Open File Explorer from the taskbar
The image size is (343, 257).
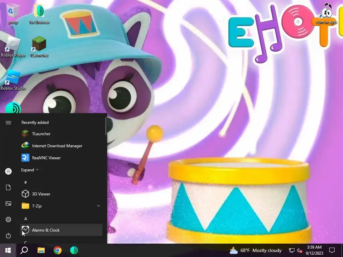click(x=41, y=250)
